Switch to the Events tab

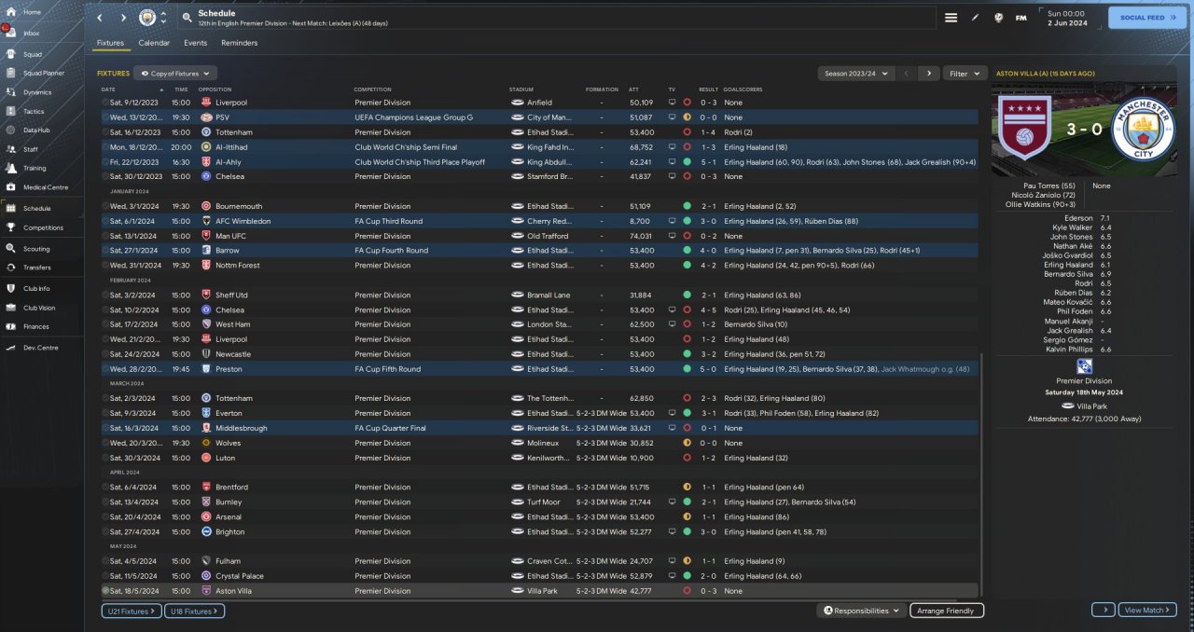click(x=195, y=43)
